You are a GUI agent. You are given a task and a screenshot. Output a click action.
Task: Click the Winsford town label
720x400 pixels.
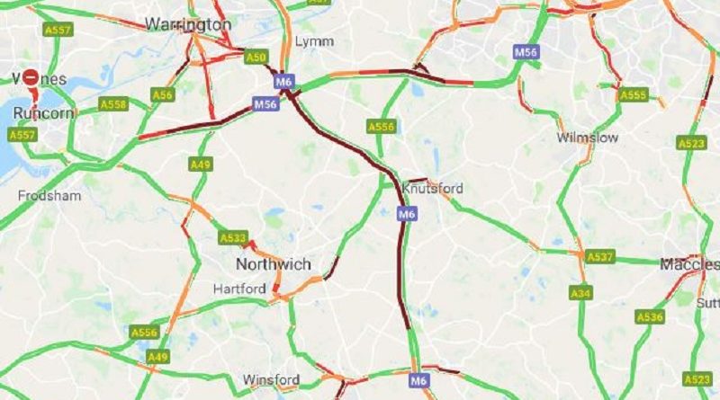pos(271,380)
